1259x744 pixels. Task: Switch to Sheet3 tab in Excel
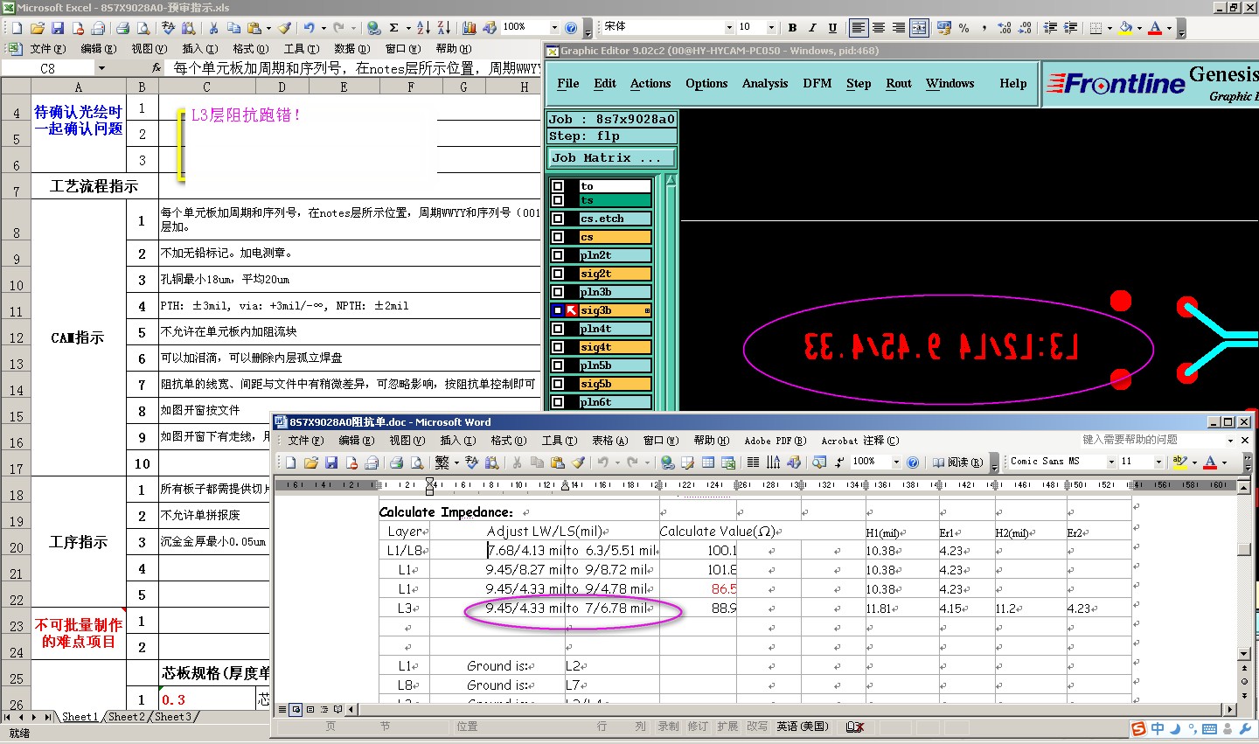172,717
